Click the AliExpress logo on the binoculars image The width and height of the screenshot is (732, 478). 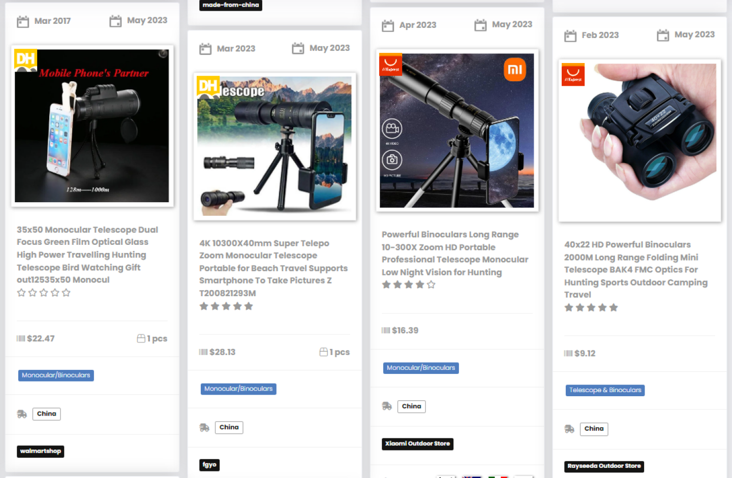573,75
